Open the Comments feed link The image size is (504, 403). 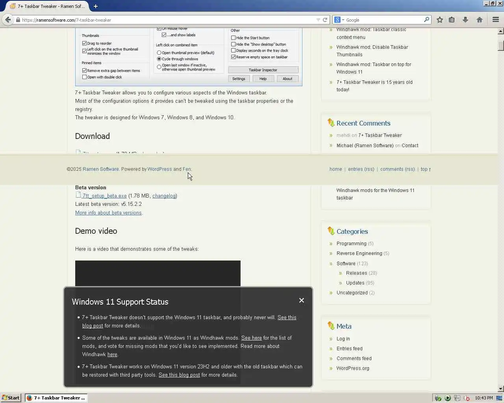point(354,358)
